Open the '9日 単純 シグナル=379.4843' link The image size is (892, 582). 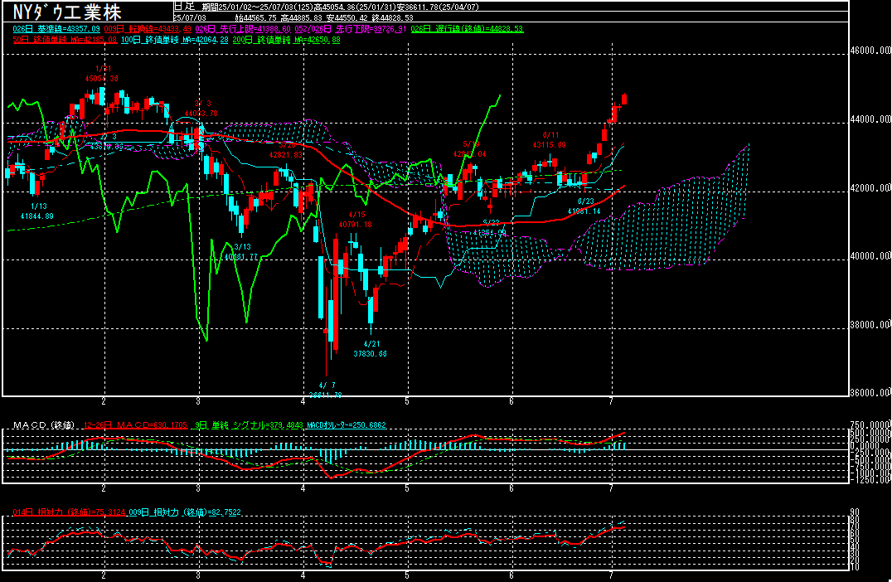pyautogui.click(x=250, y=425)
